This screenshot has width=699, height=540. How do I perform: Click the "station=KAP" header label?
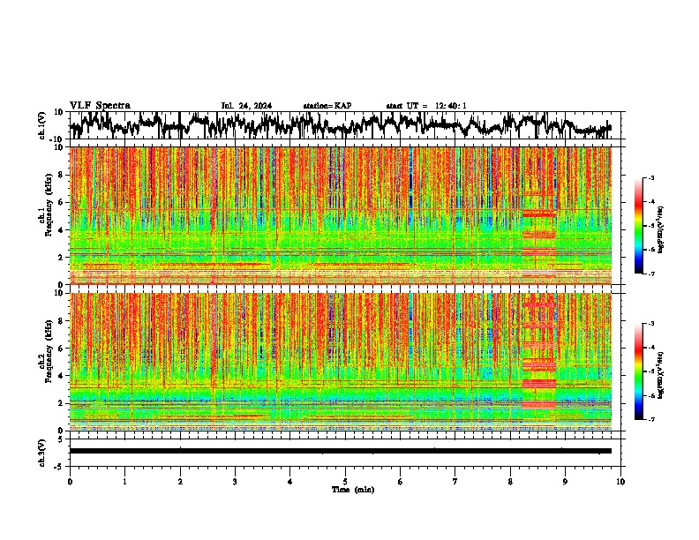tap(327, 106)
